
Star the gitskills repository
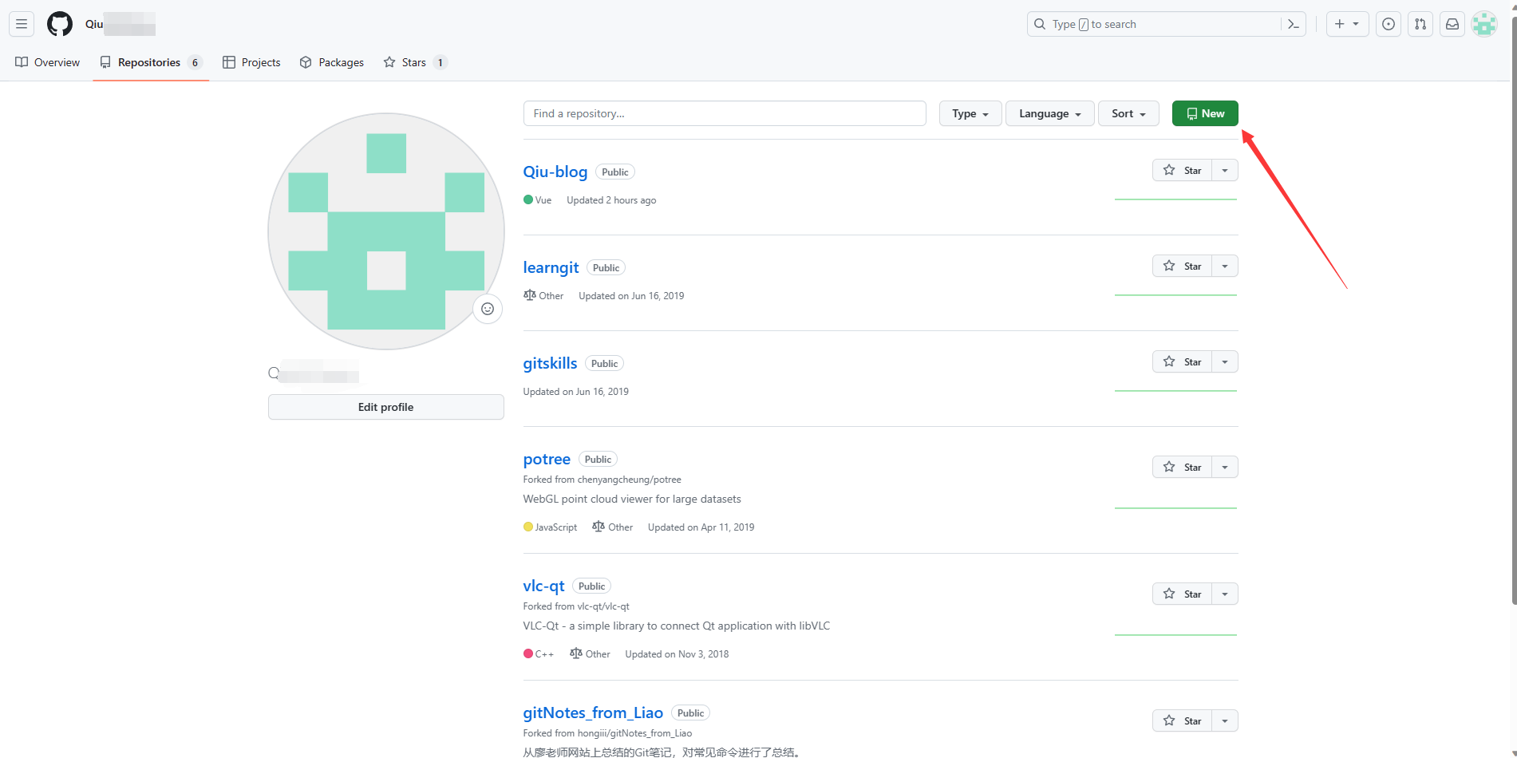pyautogui.click(x=1183, y=361)
